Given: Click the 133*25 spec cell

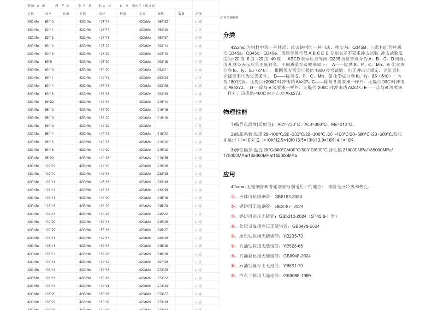Looking at the screenshot, I should tap(104, 126).
